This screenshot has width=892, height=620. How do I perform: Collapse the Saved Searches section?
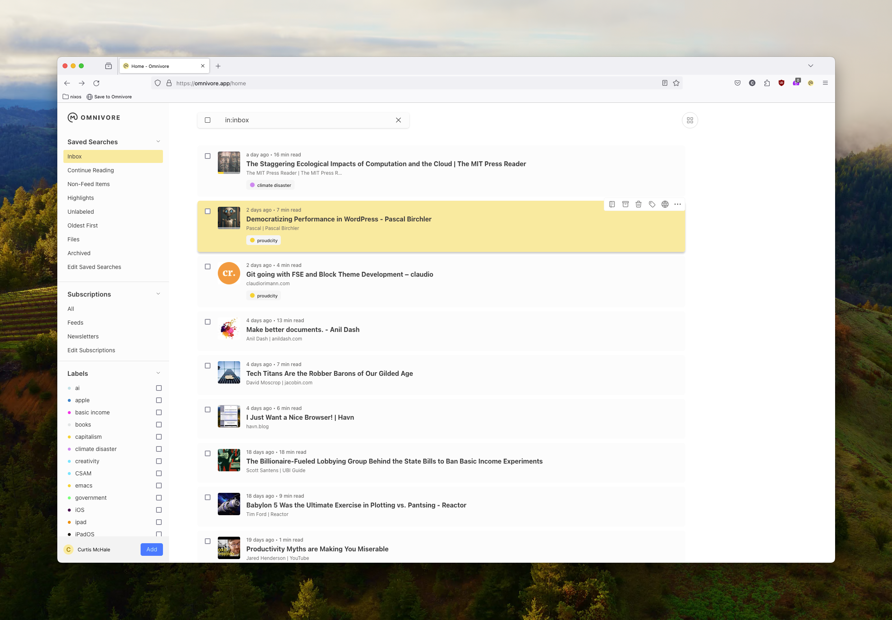pyautogui.click(x=158, y=141)
